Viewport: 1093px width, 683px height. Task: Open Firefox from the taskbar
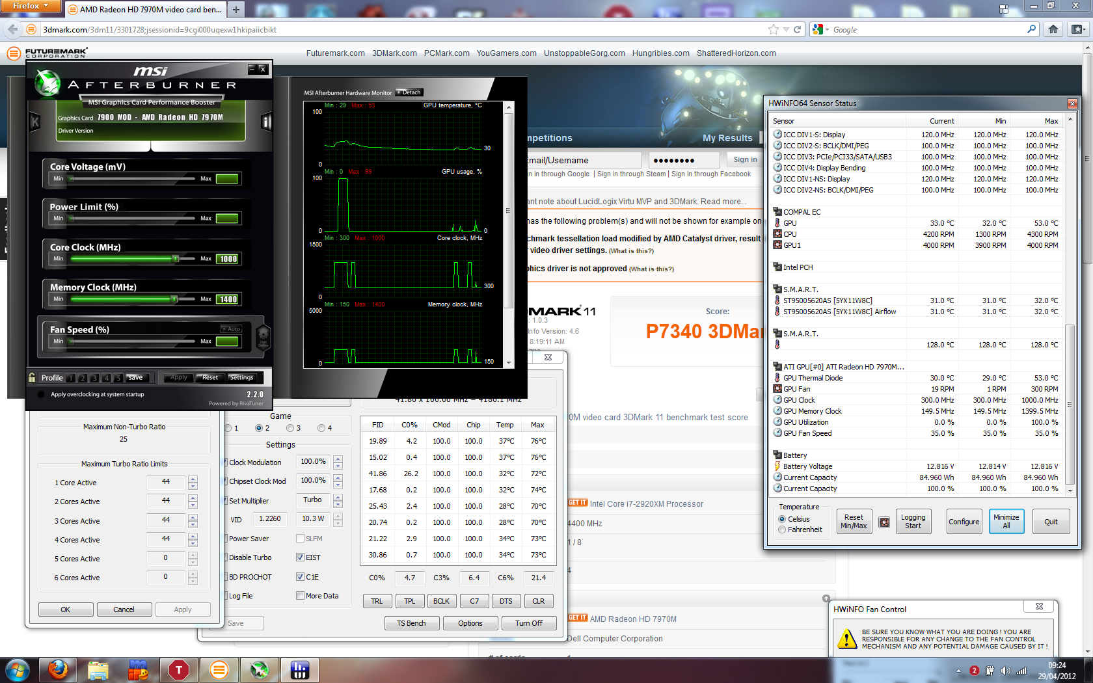coord(58,670)
